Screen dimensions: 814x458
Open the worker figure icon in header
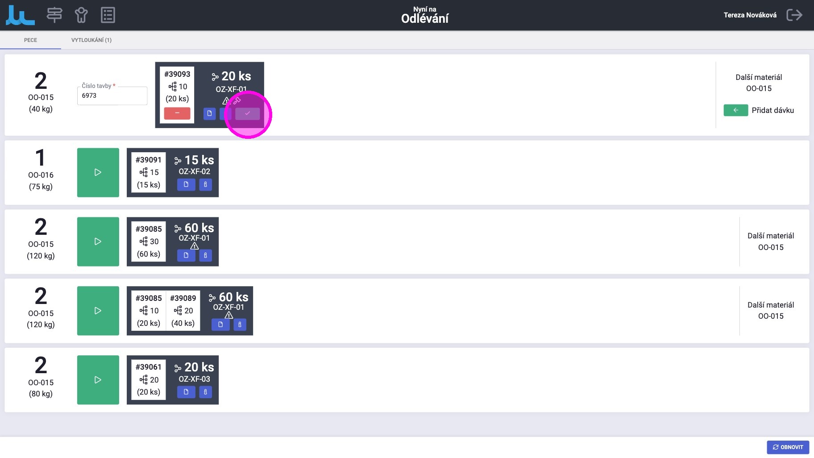pos(81,15)
